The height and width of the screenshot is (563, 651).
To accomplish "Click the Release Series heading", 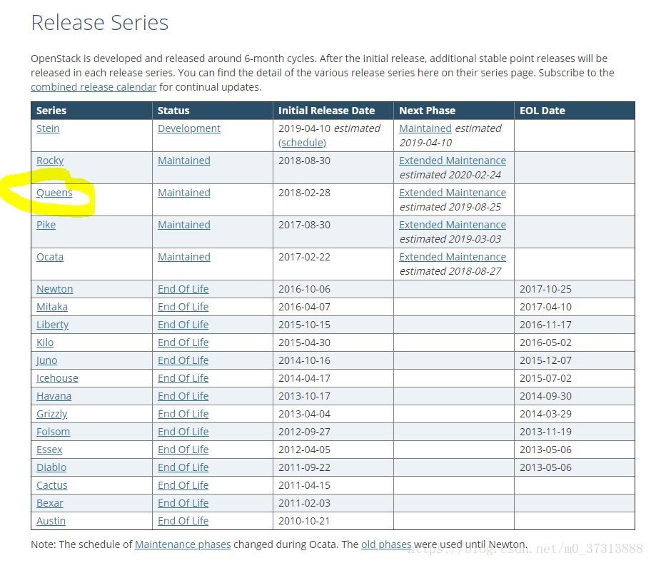I will click(100, 23).
